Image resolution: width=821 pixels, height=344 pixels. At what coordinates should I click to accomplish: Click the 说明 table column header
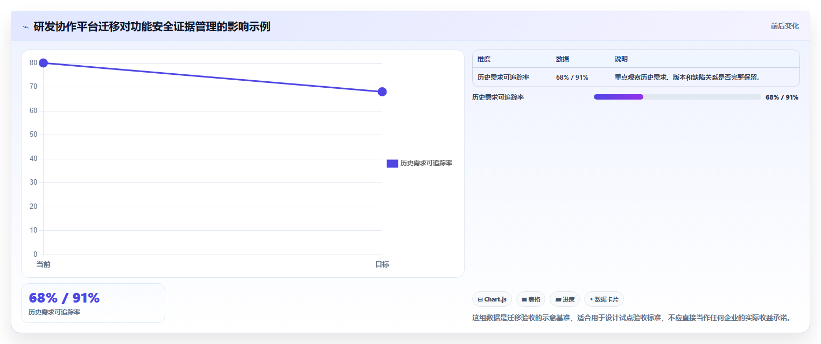point(621,59)
